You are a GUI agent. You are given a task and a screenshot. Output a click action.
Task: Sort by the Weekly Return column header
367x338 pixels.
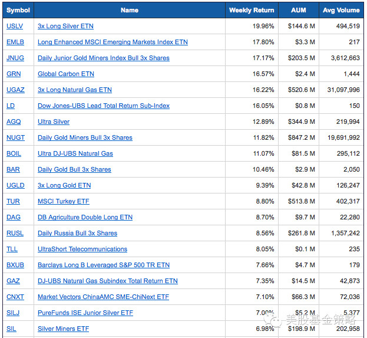(x=252, y=10)
